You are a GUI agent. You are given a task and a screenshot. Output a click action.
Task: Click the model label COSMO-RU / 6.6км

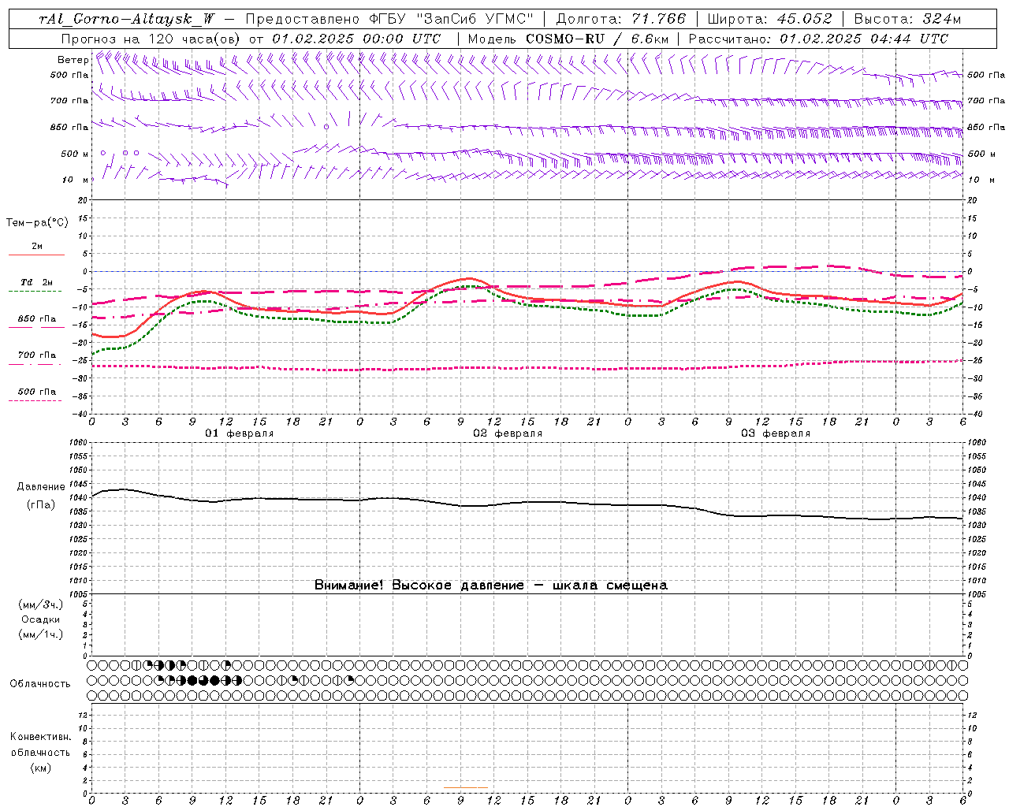[597, 39]
